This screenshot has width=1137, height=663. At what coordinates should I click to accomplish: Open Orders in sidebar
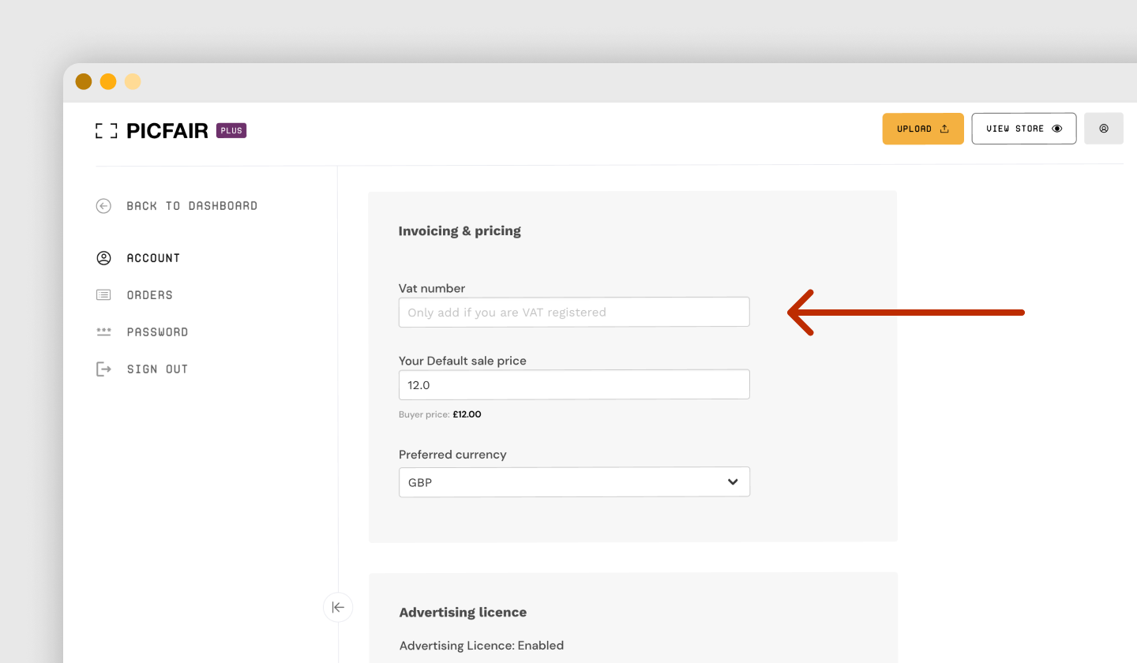click(x=134, y=295)
